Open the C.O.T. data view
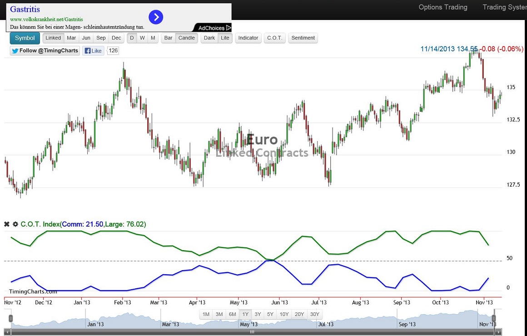Viewport: 527px width, 336px height. pos(274,38)
